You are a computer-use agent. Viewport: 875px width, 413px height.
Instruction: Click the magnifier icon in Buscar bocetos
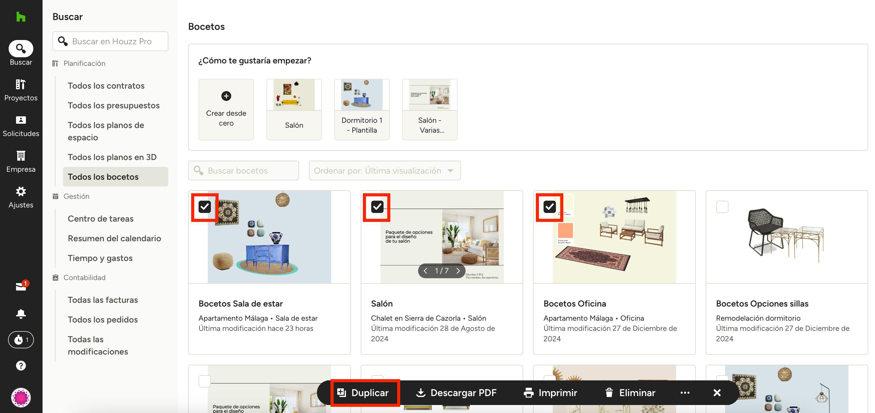click(x=198, y=170)
